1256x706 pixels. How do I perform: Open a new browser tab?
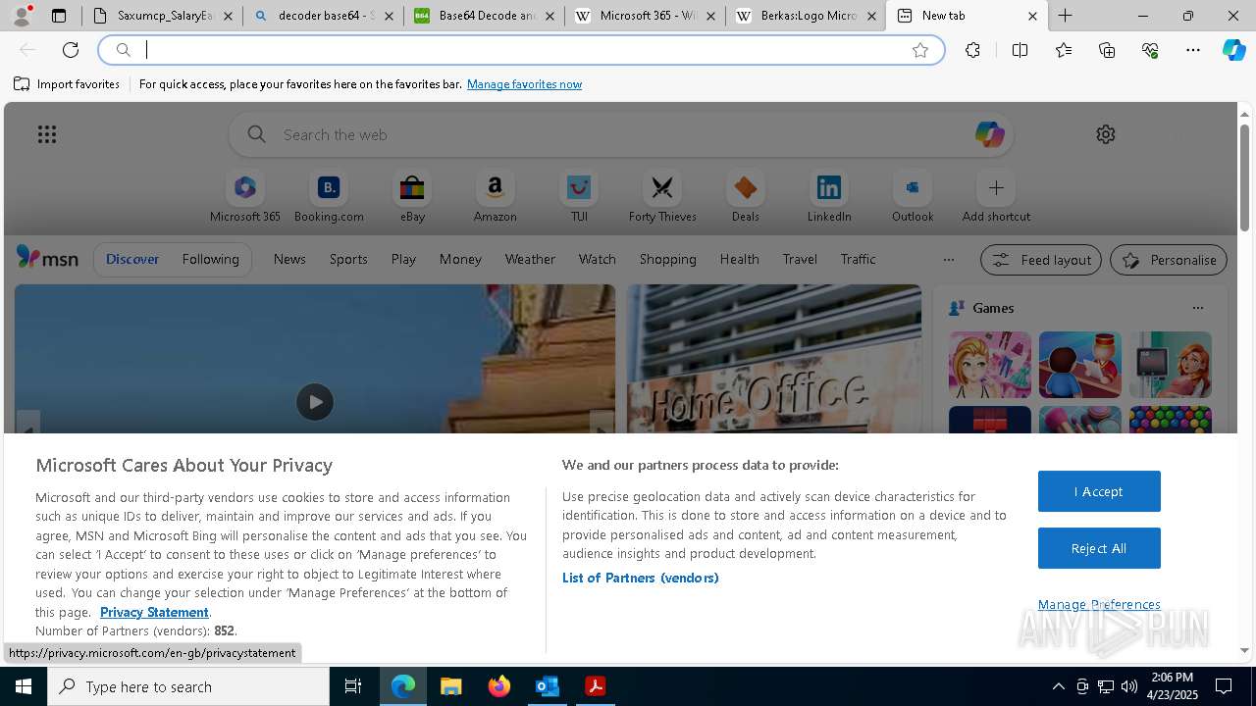1066,16
